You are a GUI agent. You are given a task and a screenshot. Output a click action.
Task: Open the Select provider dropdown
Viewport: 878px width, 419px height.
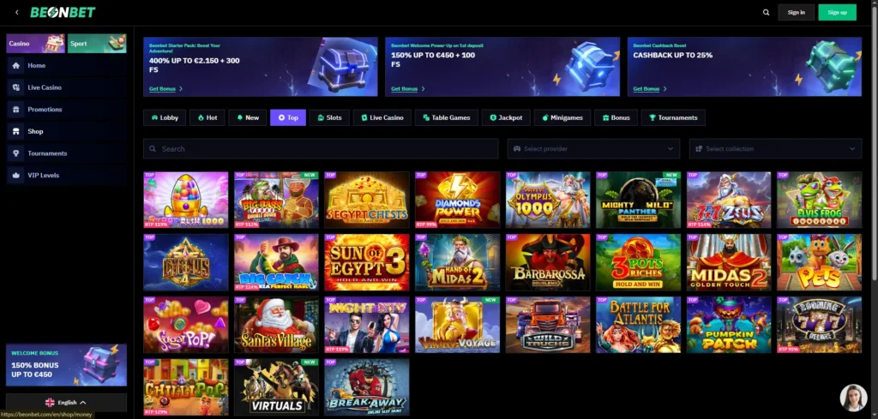[x=593, y=149]
